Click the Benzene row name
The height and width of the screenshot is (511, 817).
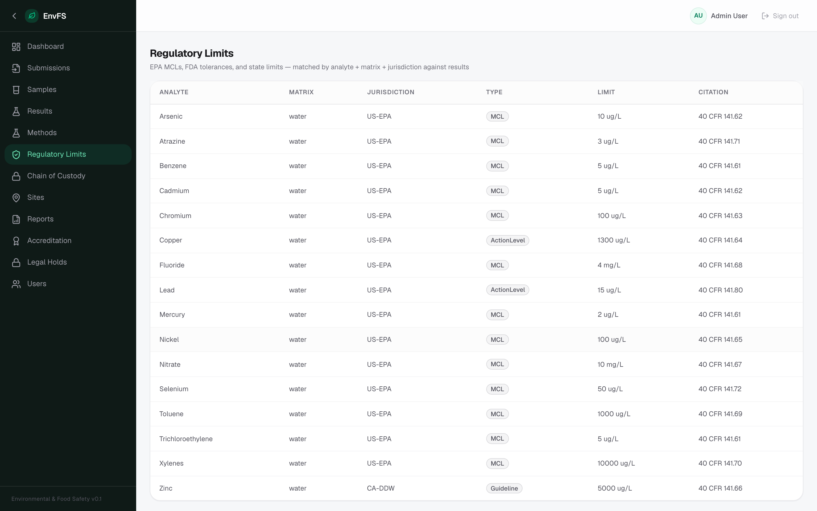pos(173,166)
